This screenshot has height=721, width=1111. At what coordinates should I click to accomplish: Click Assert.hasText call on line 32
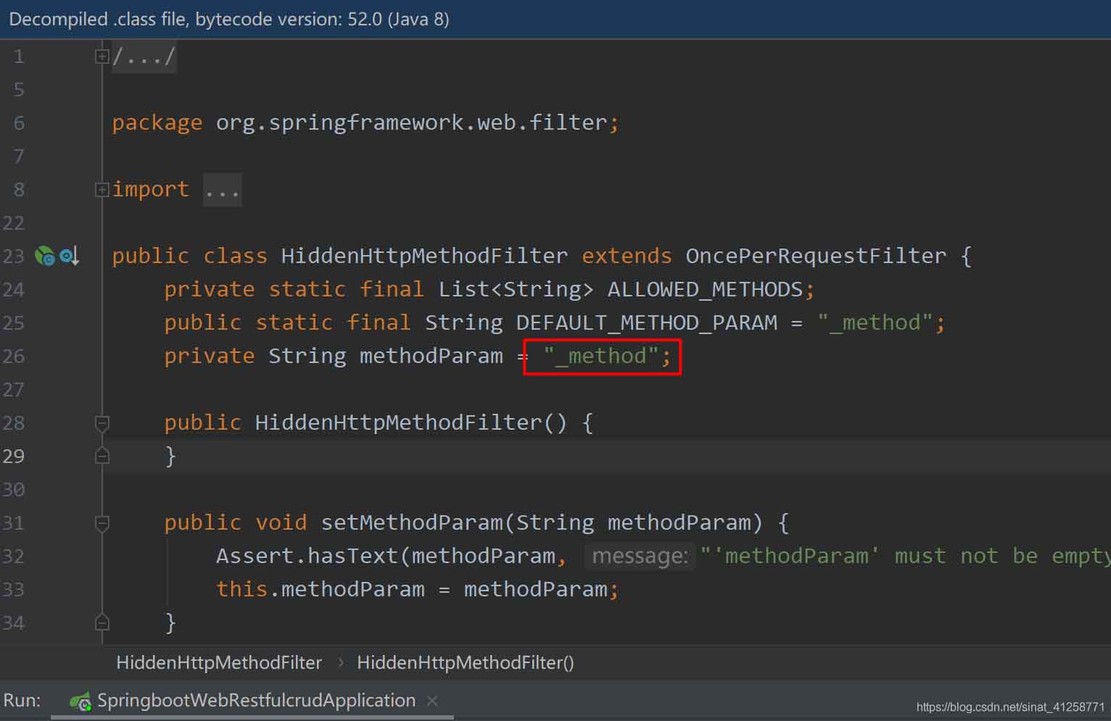click(x=308, y=556)
